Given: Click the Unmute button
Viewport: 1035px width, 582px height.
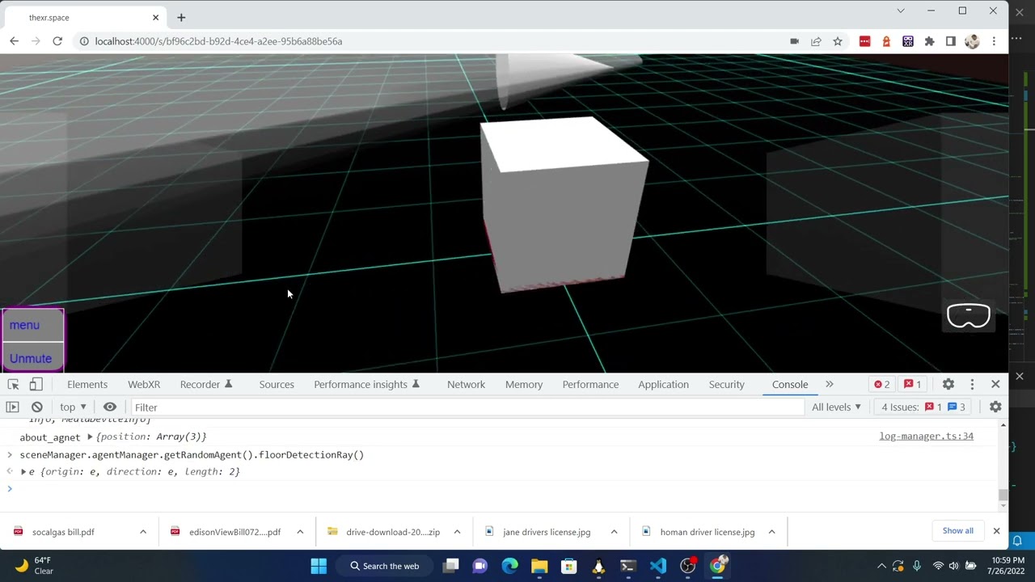Looking at the screenshot, I should tap(32, 358).
